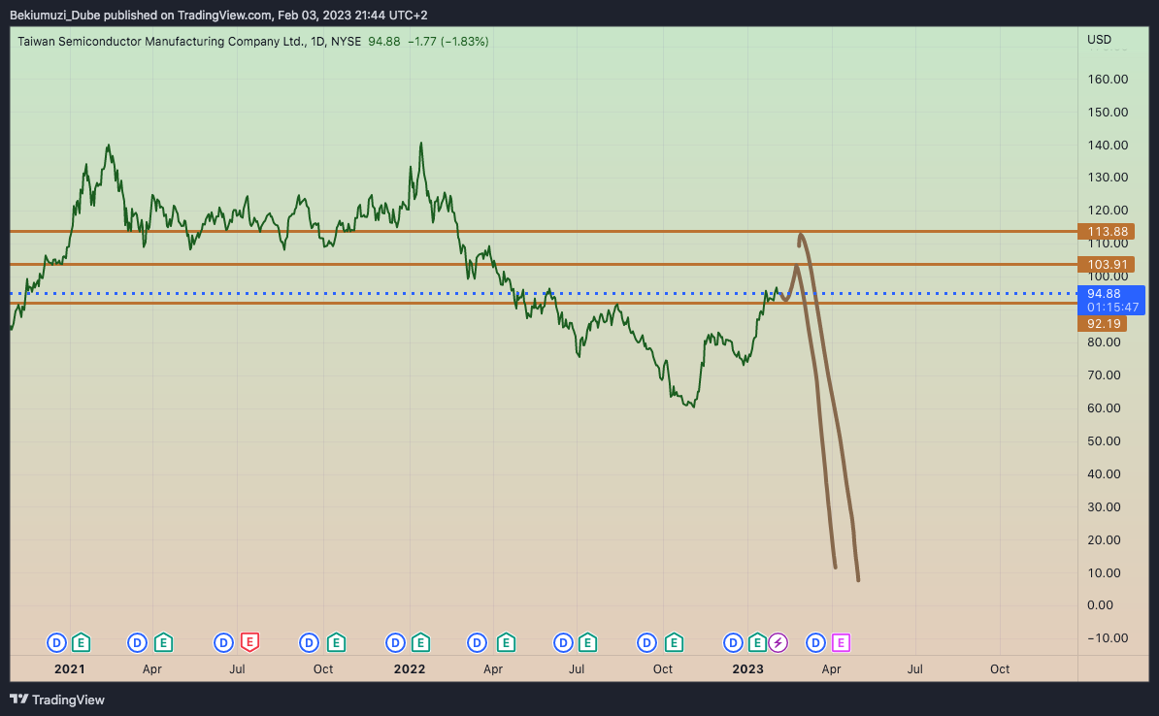Click the earnings marker near January 2021
The image size is (1159, 716).
(82, 643)
